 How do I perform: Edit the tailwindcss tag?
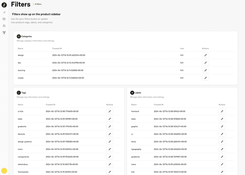(110, 164)
